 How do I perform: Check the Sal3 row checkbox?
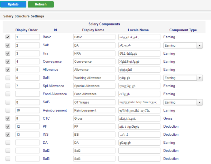[8, 159]
